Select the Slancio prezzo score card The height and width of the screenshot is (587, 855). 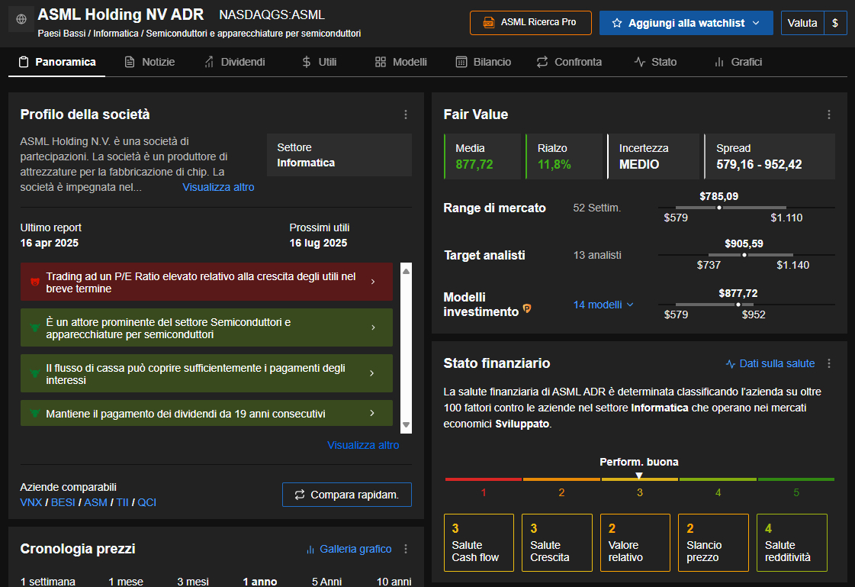point(713,543)
